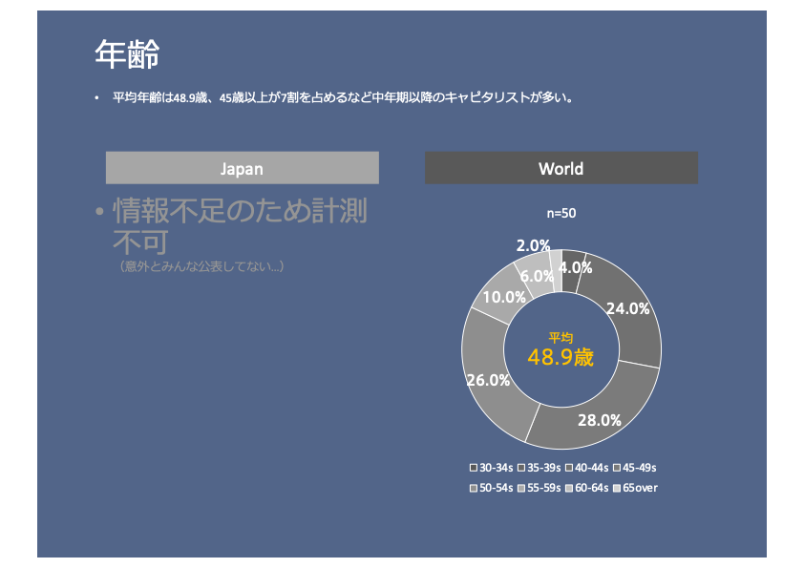Click the Japan header box
The width and height of the screenshot is (804, 568).
[242, 168]
